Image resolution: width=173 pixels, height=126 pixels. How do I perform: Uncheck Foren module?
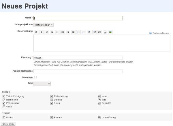(52, 103)
